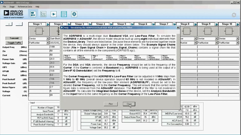The height and width of the screenshot is (135, 241).
Task: Expand the Stage 9 Device dropdown
Action: [x=216, y=39]
